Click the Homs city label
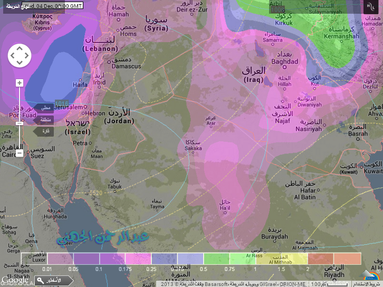This screenshot has width=383, height=287. tap(128, 34)
